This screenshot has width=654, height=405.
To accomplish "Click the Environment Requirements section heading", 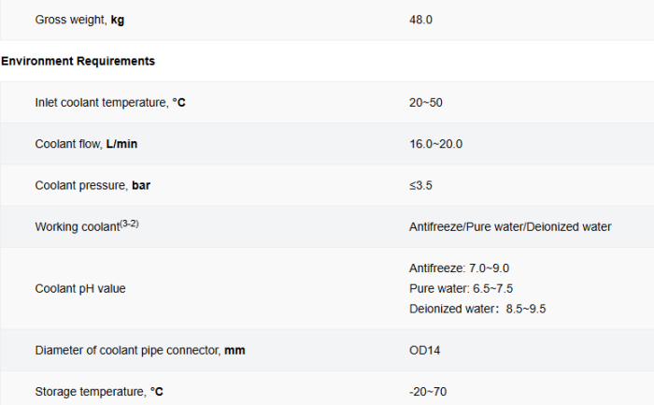I will click(78, 61).
